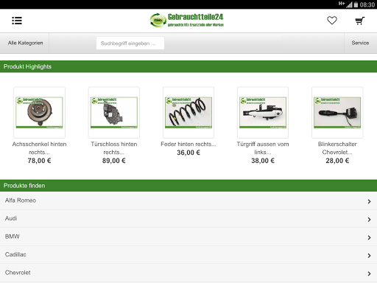Expand the BMW chevron arrow

[369, 237]
